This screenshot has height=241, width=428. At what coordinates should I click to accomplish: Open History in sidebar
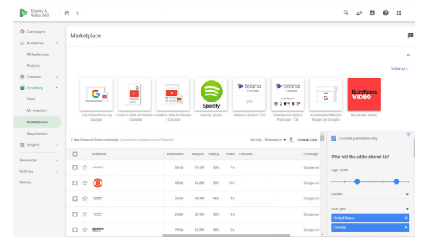pyautogui.click(x=25, y=182)
